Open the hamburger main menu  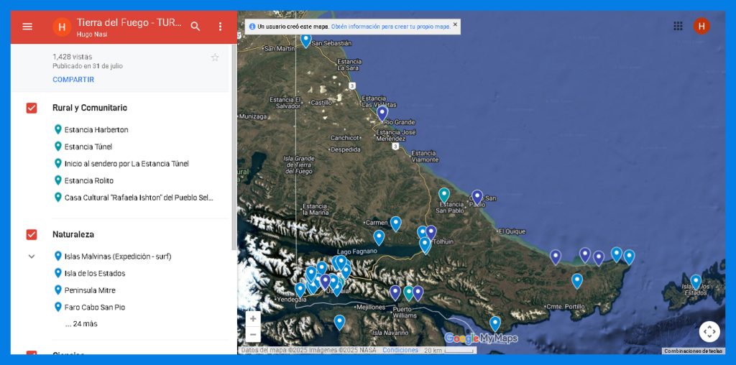pyautogui.click(x=27, y=27)
